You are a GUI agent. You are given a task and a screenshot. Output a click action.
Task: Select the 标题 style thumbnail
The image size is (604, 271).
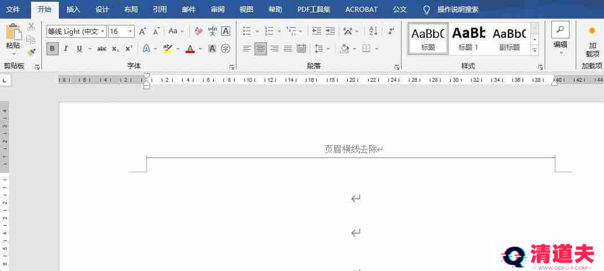428,38
